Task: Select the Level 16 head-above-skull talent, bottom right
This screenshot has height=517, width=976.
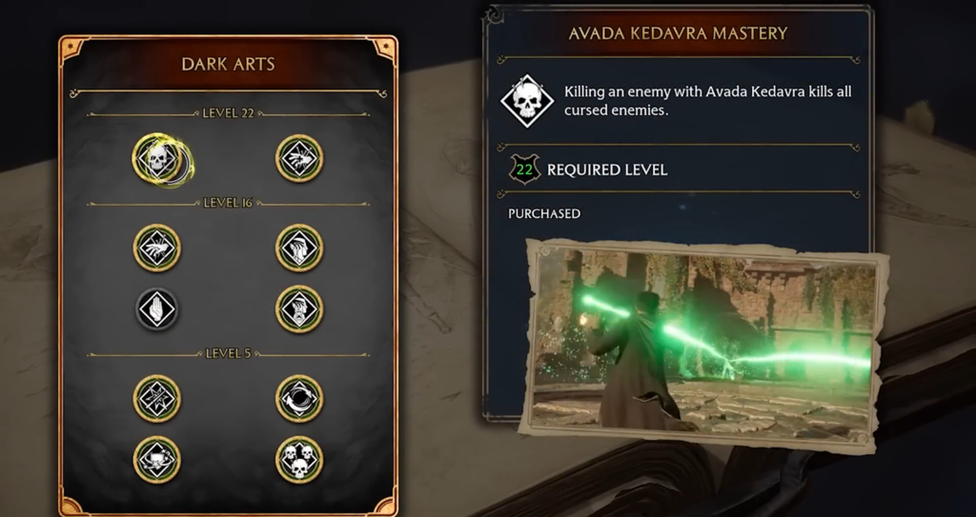Action: click(299, 309)
